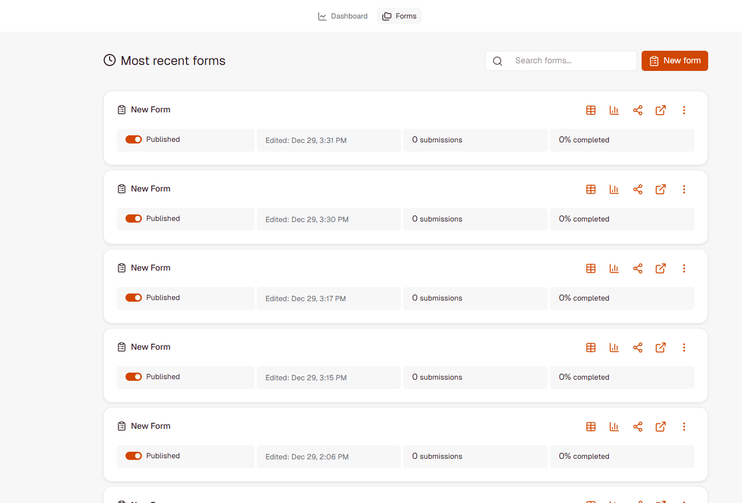The image size is (742, 503).
Task: Click the magnifier icon in the search bar
Action: [497, 61]
